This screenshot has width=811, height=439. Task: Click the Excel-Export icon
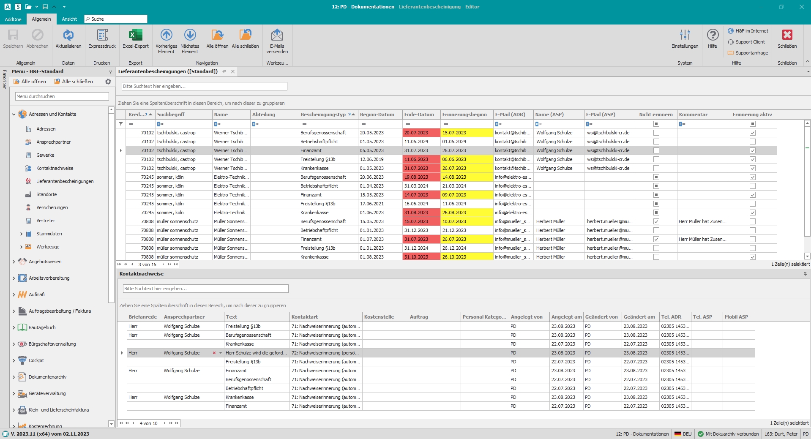[x=135, y=35]
